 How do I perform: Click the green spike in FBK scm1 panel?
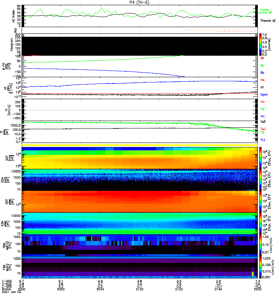[253, 274]
